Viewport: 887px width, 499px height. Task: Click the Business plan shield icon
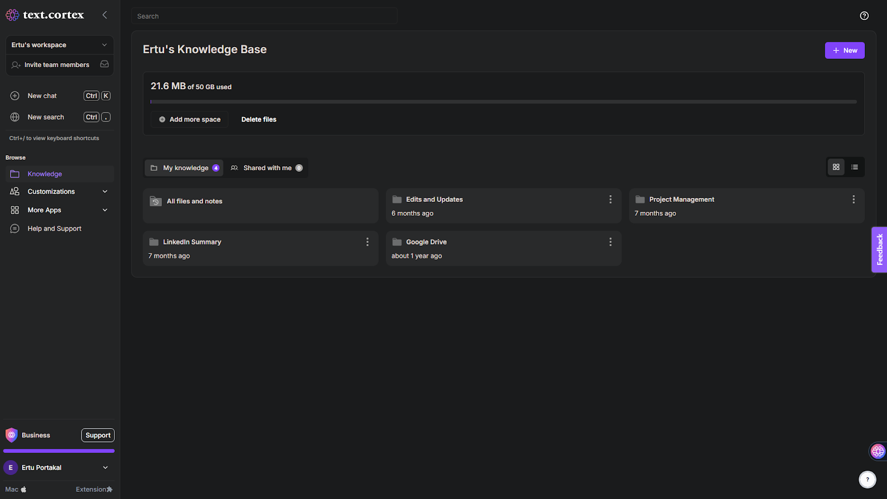pos(12,435)
